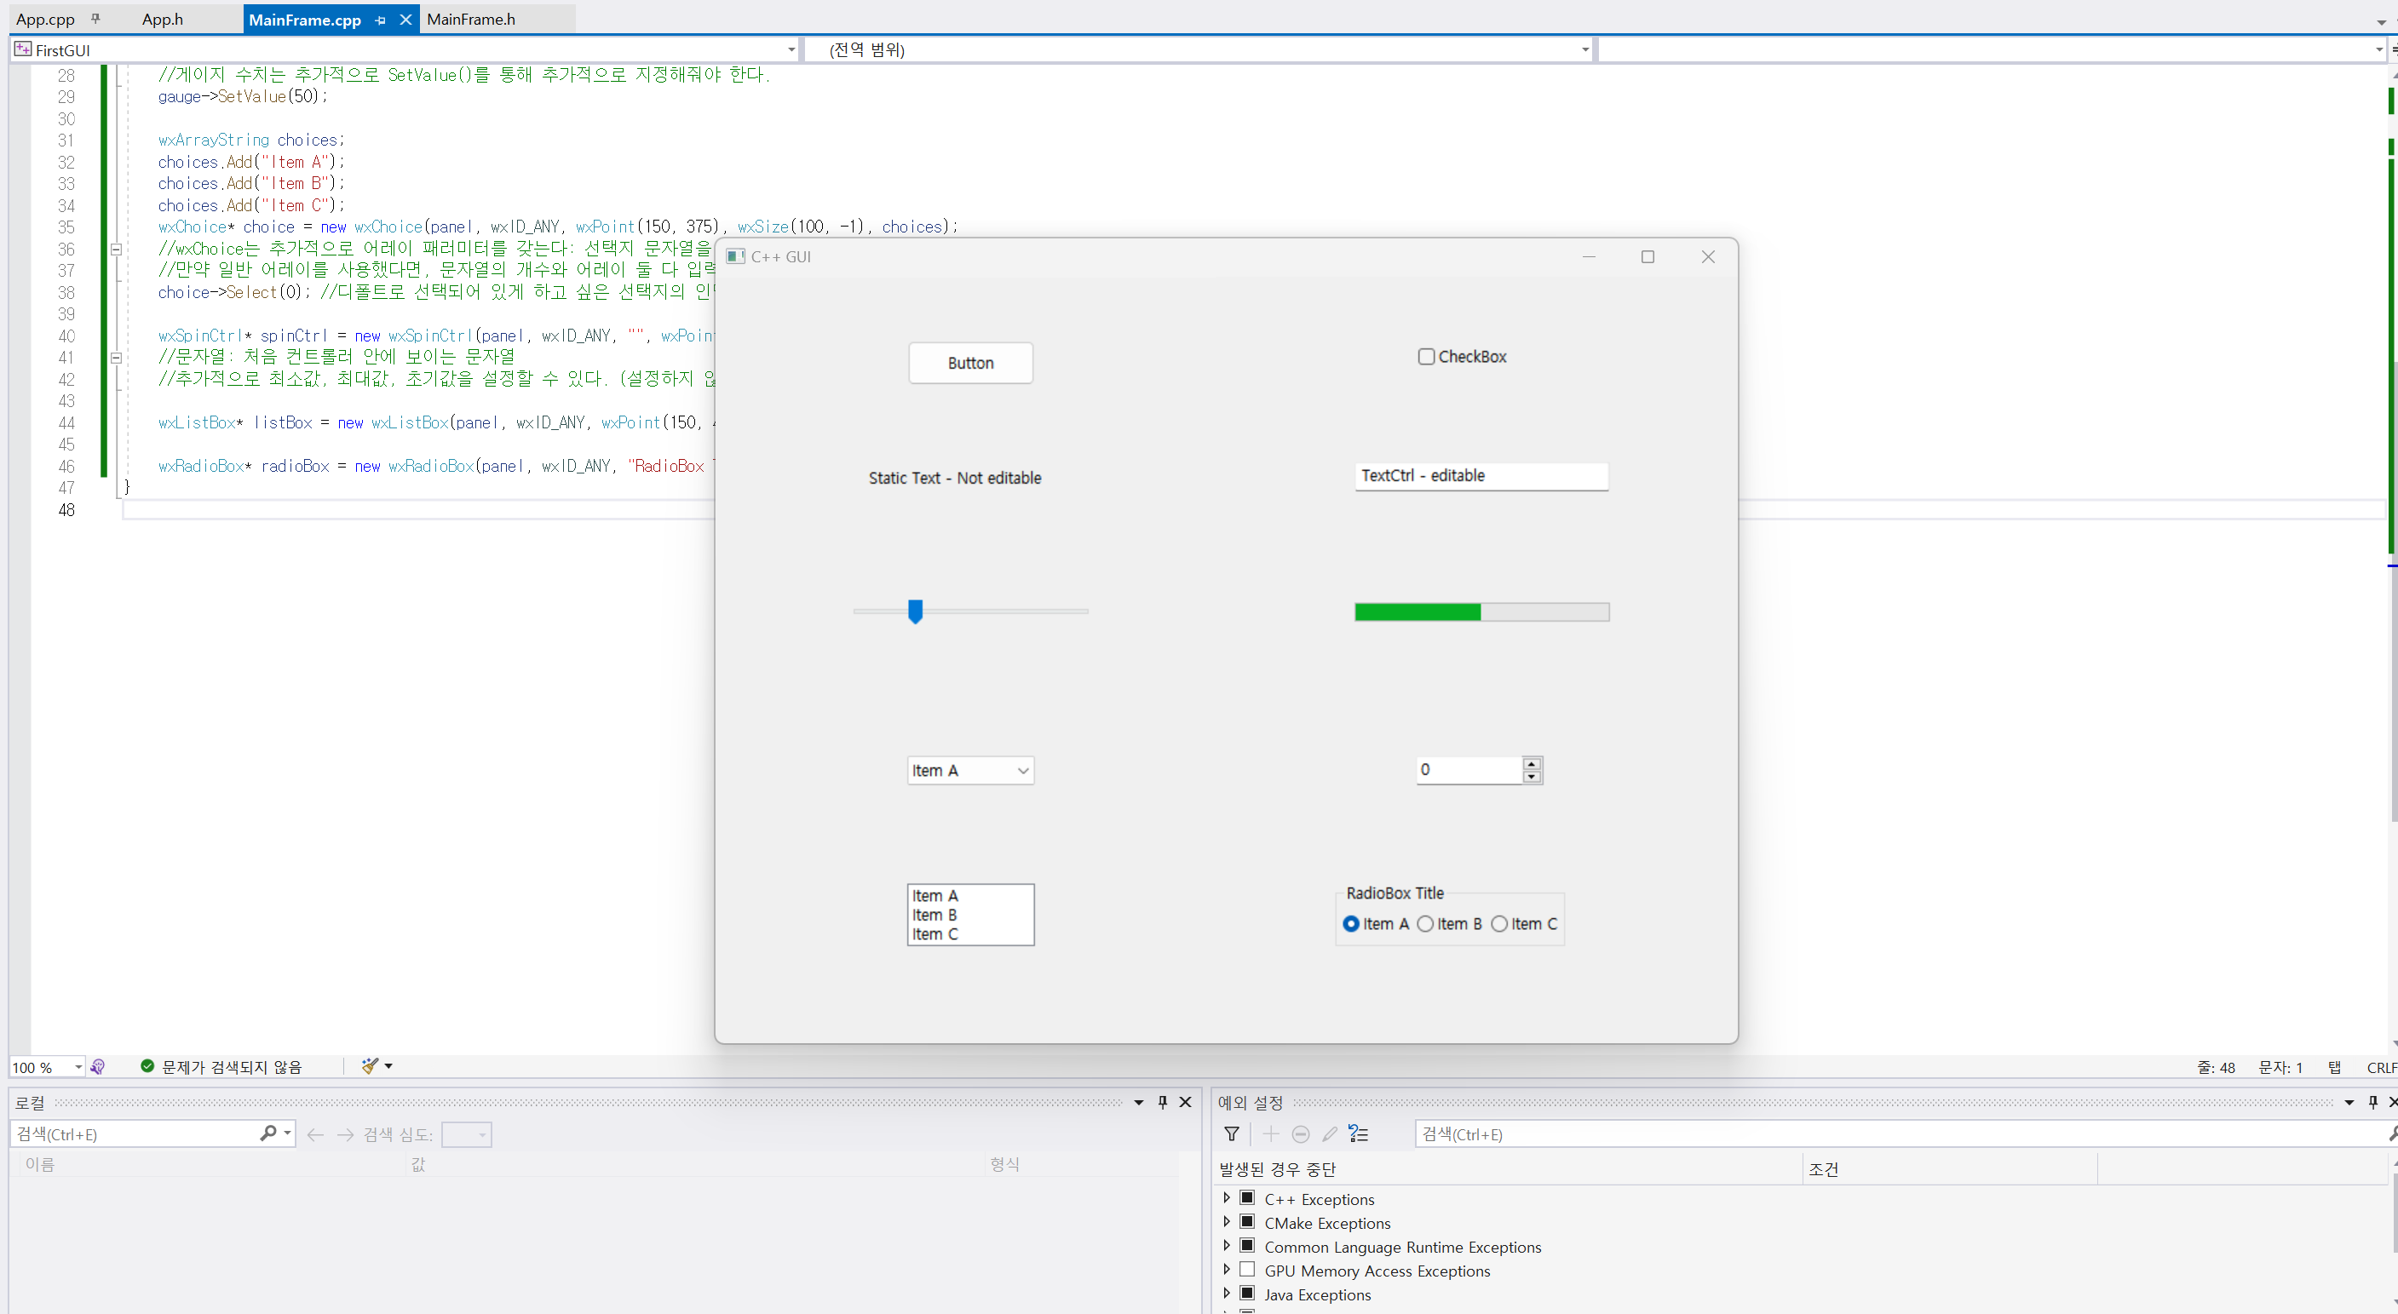Click the Locals search input field

tap(135, 1133)
